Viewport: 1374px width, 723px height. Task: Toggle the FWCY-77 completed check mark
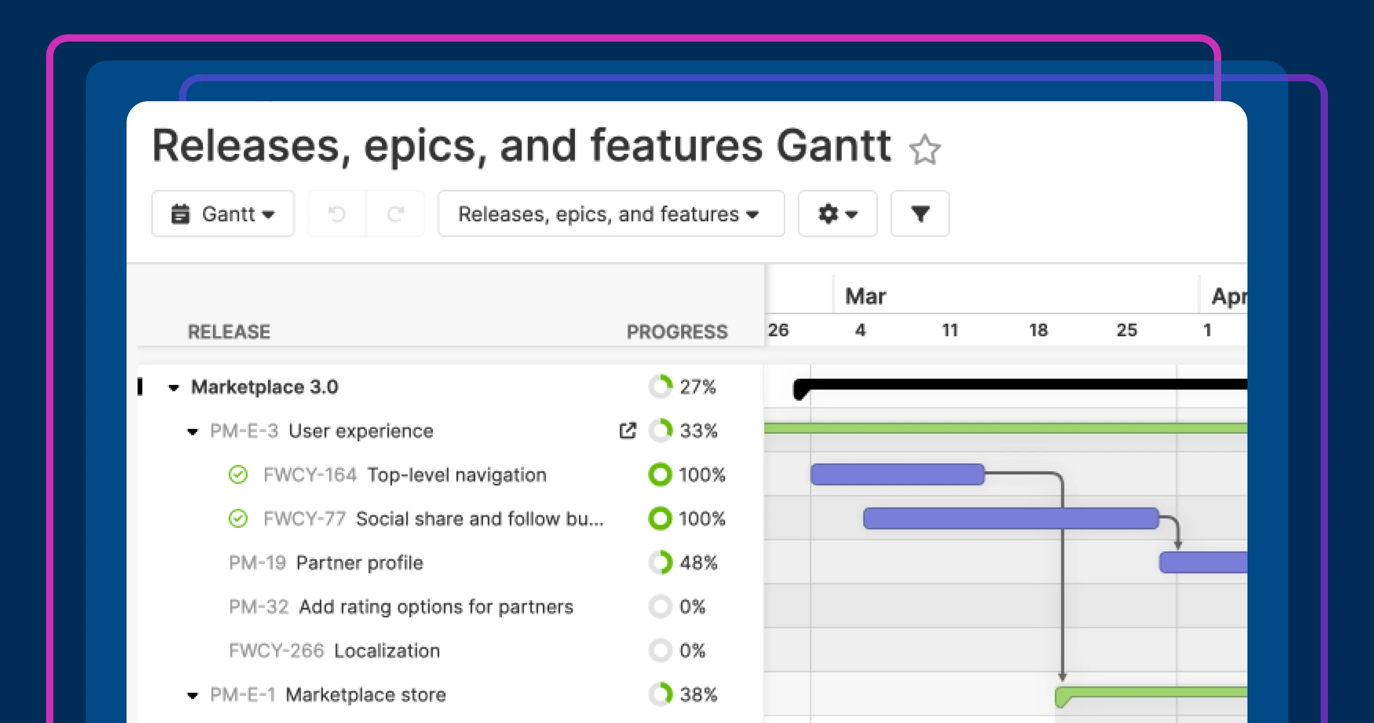tap(238, 518)
